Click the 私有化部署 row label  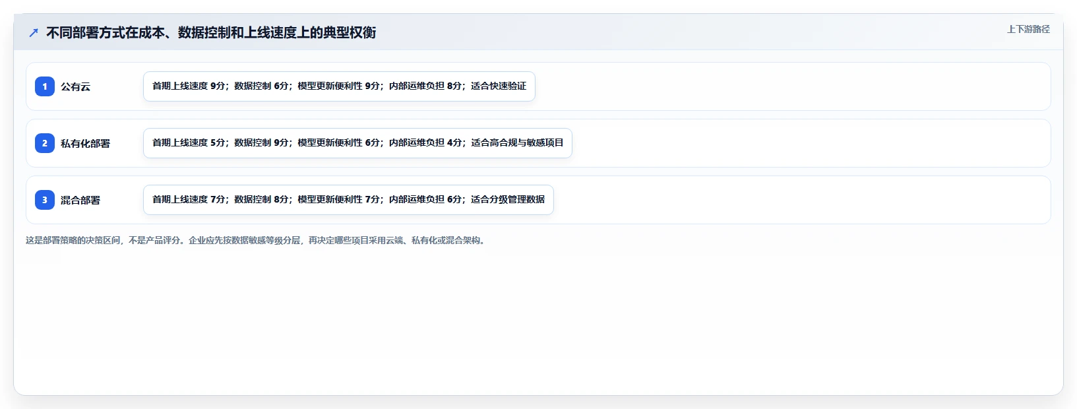point(85,143)
